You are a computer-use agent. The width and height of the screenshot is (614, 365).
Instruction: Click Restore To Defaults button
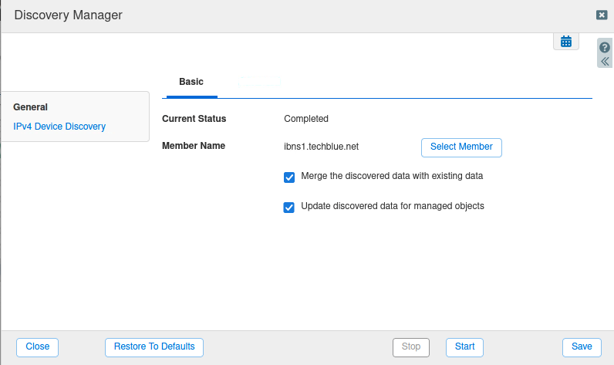pos(154,346)
